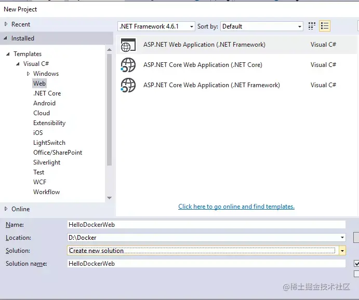Click the scroll up arrow in templates tree

click(x=110, y=50)
